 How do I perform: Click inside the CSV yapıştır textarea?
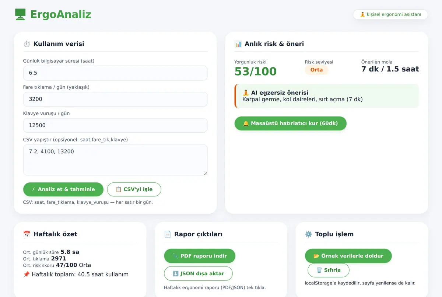(115, 160)
